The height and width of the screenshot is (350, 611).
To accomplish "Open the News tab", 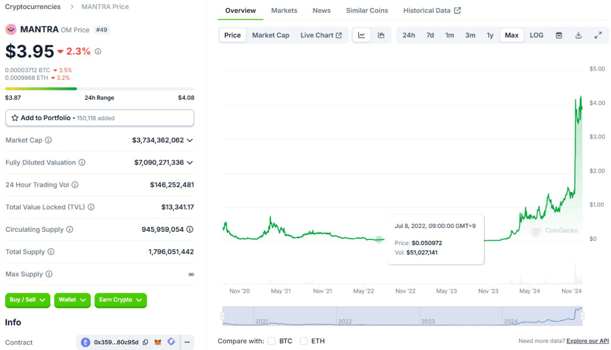I will 322,10.
